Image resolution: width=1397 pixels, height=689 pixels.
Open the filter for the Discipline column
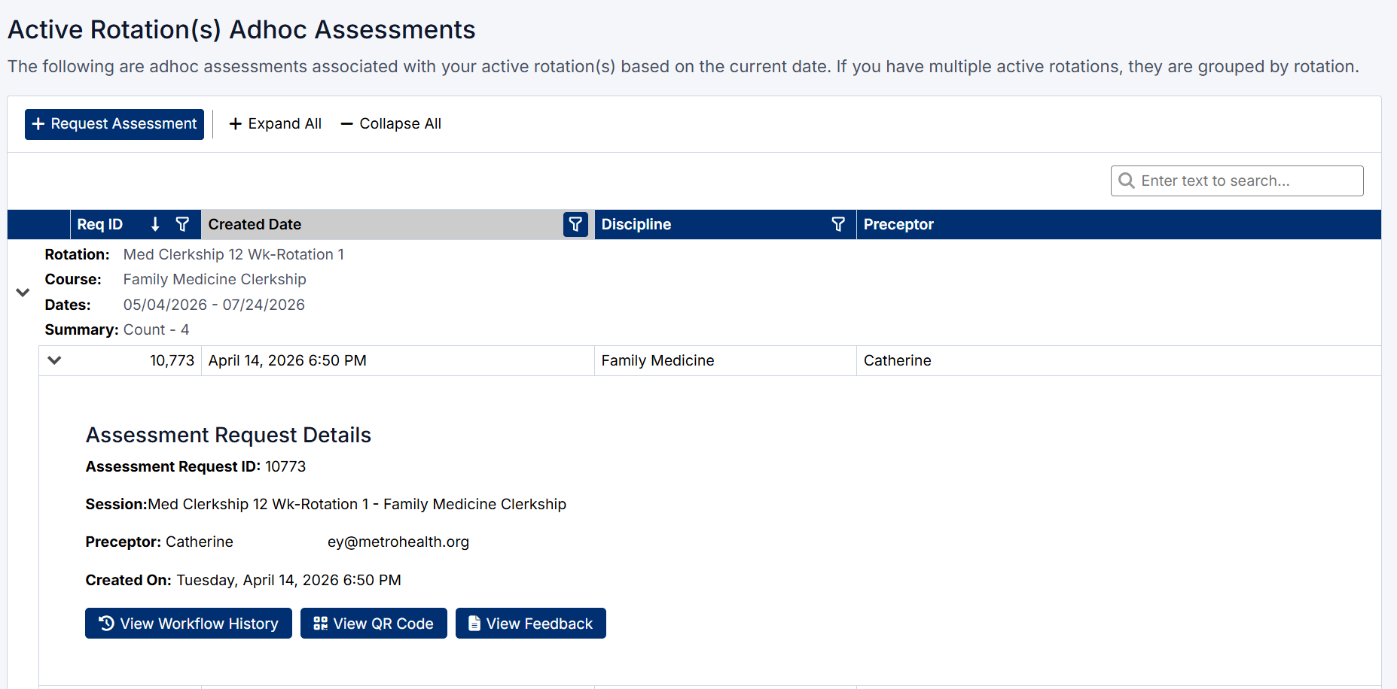pyautogui.click(x=838, y=224)
